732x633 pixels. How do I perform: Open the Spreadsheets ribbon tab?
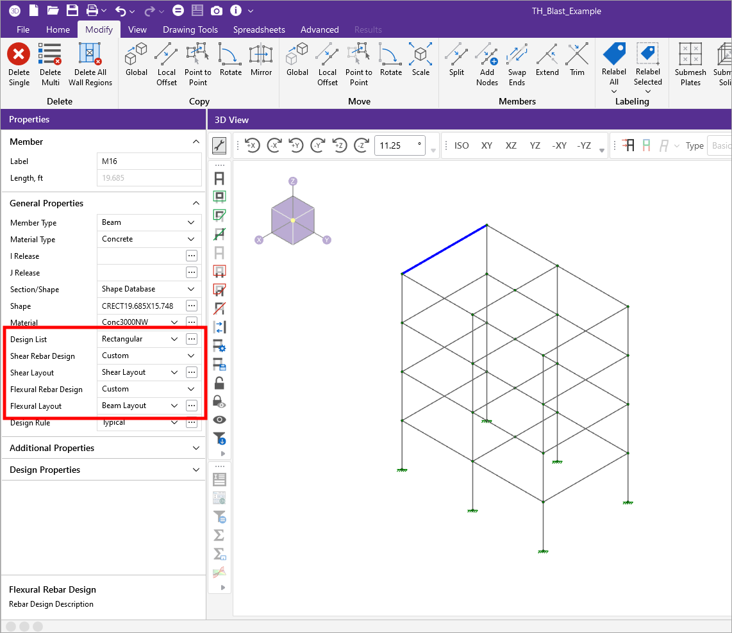(x=259, y=29)
